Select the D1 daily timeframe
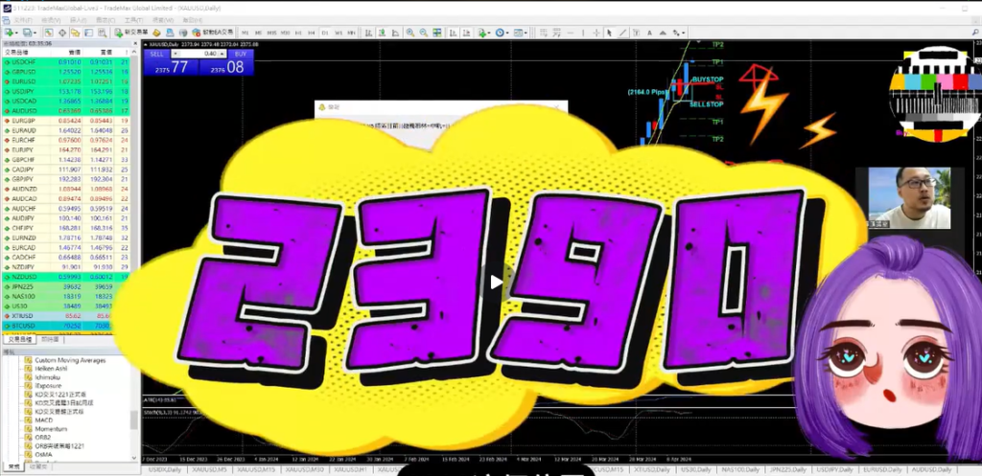 325,33
